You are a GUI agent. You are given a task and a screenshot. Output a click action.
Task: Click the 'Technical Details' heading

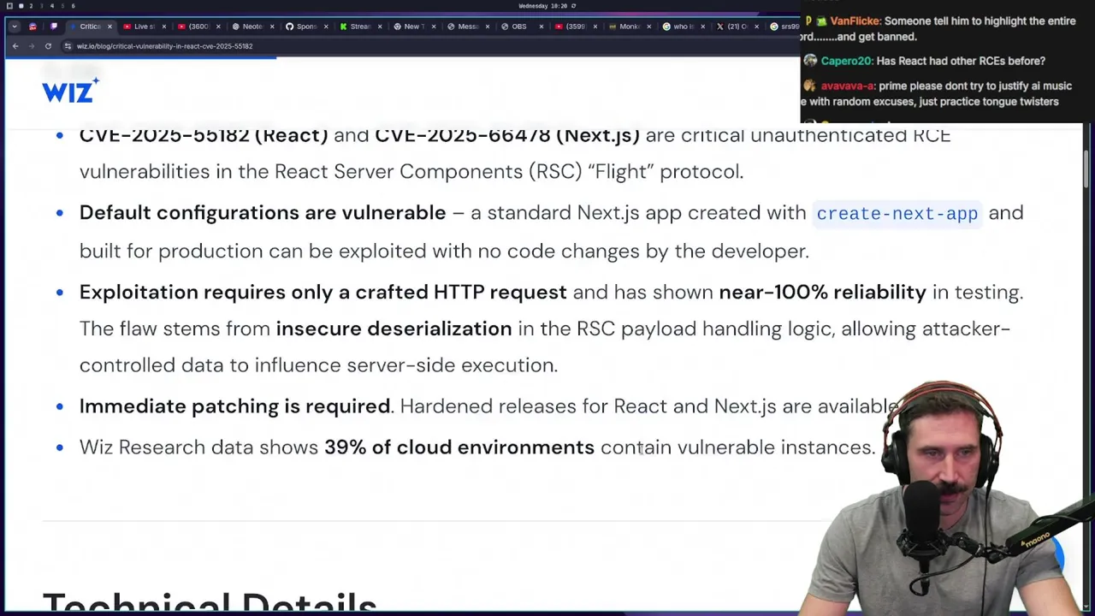(x=210, y=602)
